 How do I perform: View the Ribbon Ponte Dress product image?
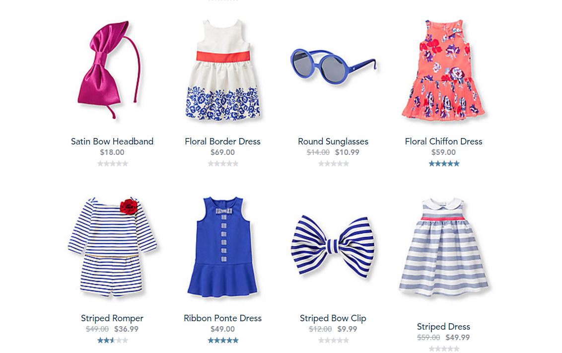[x=222, y=246]
